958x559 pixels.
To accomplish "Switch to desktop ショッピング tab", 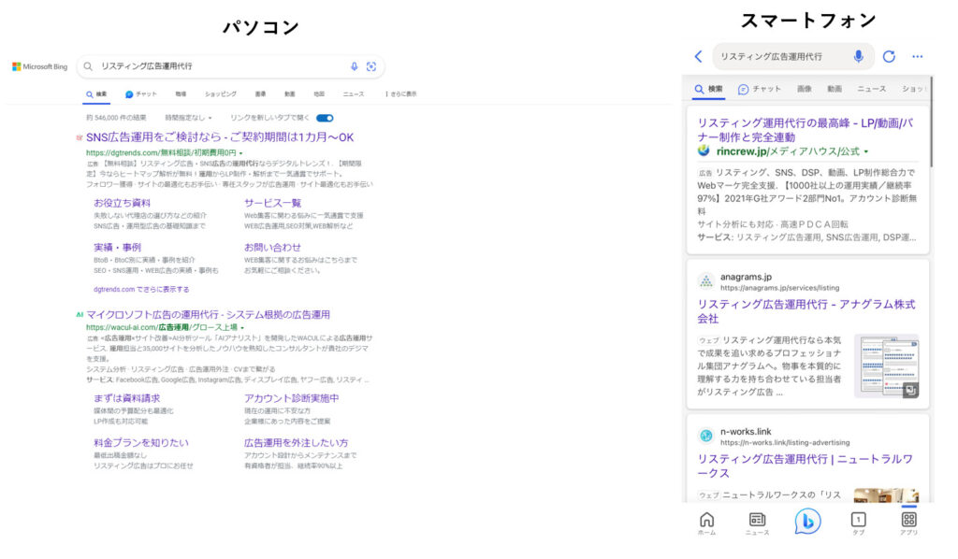I will pyautogui.click(x=221, y=94).
